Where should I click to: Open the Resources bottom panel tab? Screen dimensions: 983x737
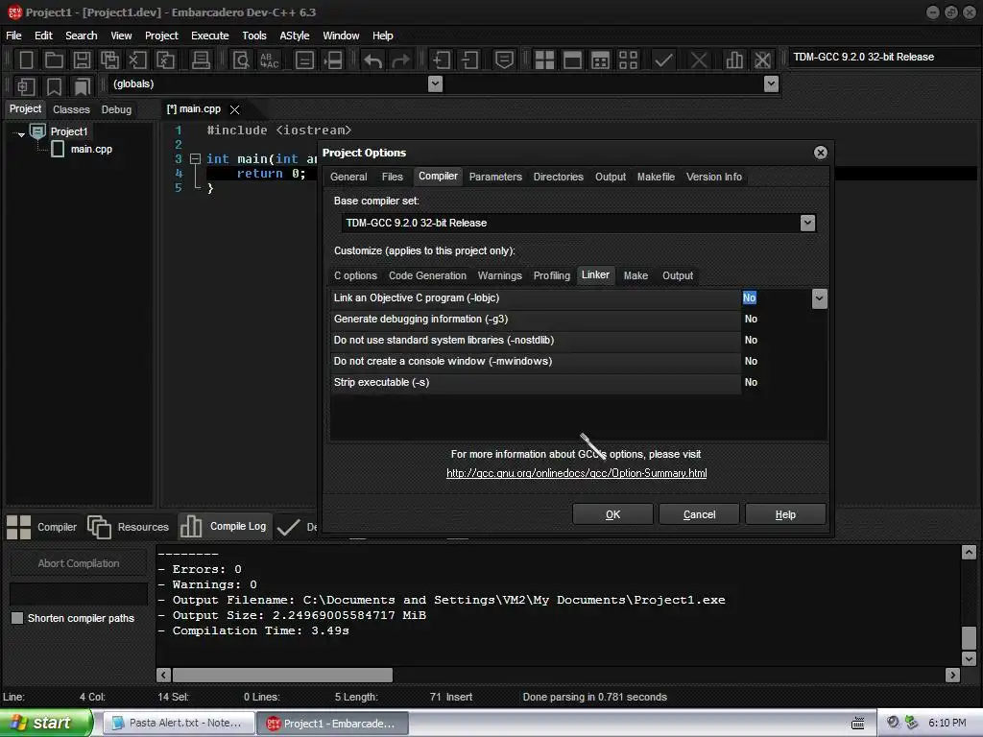pyautogui.click(x=129, y=527)
